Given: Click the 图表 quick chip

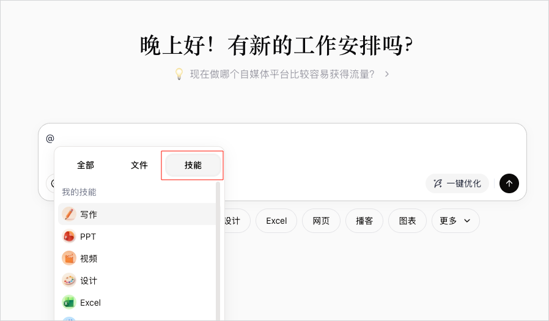Looking at the screenshot, I should [408, 221].
